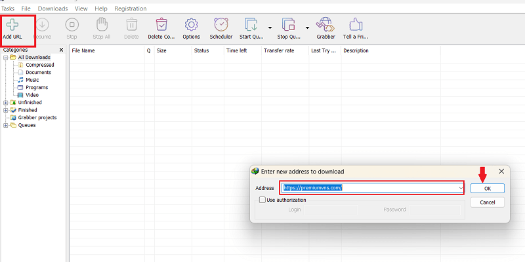Close the Enter new address dialog

pos(501,172)
